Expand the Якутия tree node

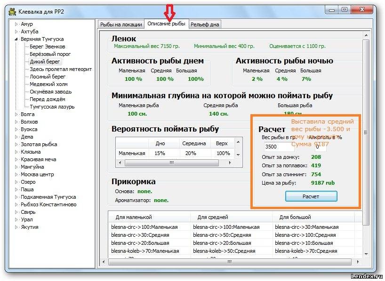(16, 227)
